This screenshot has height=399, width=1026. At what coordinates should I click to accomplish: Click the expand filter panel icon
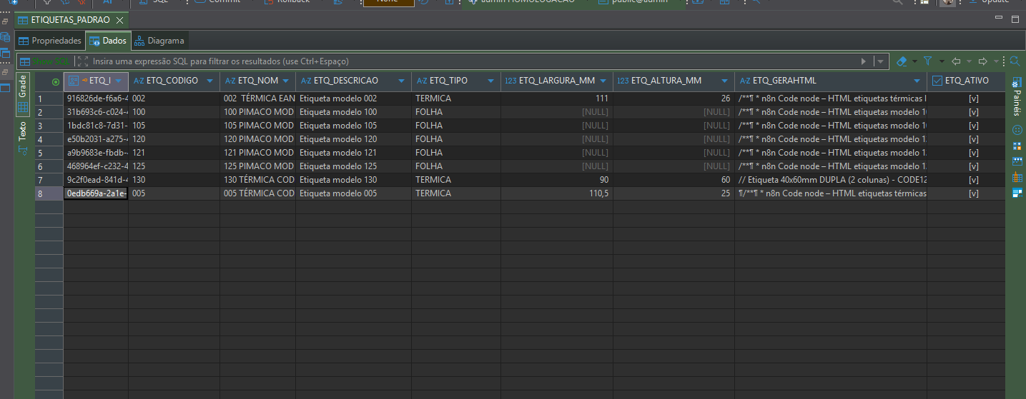(x=82, y=61)
